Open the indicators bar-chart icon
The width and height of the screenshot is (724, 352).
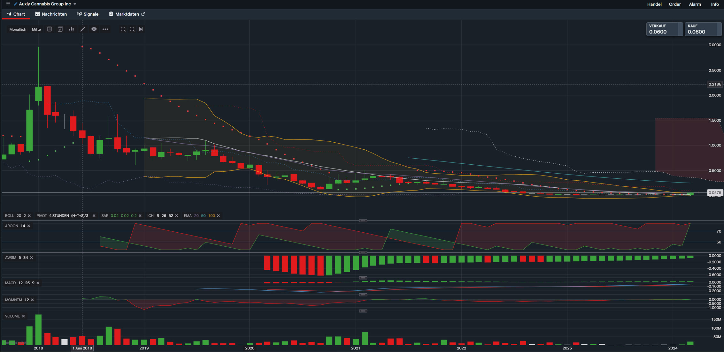point(72,29)
